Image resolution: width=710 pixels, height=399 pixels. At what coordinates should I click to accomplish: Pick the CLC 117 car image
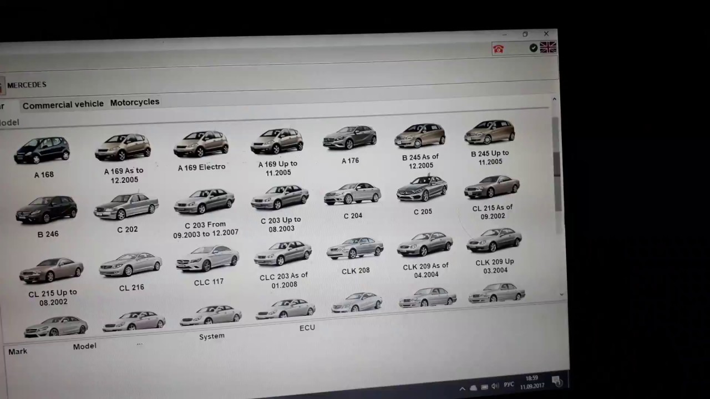208,259
